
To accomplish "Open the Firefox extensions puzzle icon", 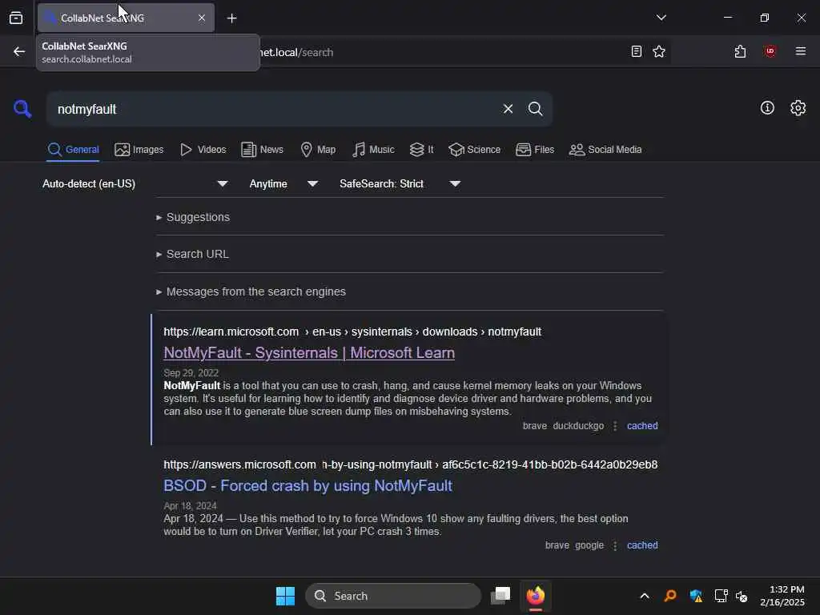I will coord(740,51).
